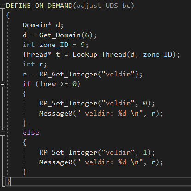Click the "veldir" string in RP_Get_Integer
This screenshot has width=191, height=191.
118,74
